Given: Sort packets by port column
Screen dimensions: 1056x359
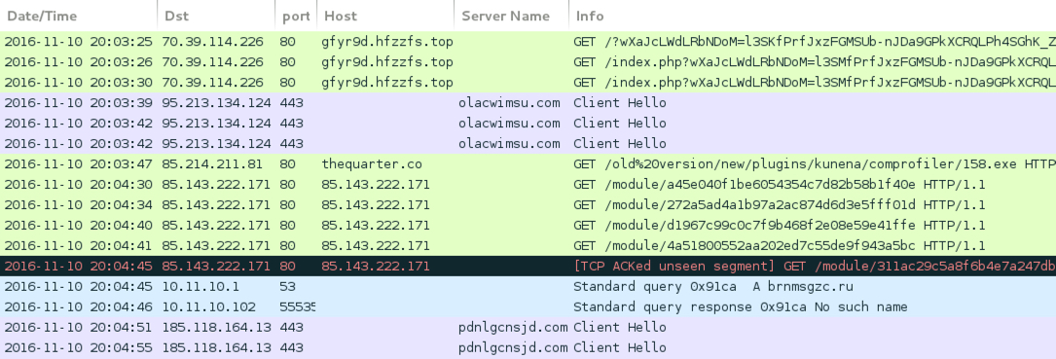Looking at the screenshot, I should click(296, 17).
